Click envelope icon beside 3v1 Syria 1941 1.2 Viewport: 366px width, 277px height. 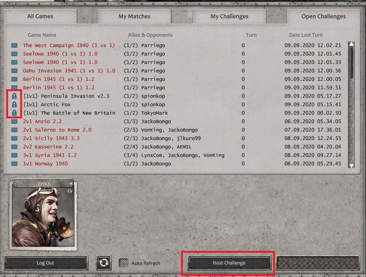tap(14, 155)
